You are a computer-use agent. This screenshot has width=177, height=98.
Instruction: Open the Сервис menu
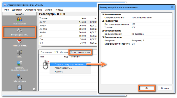(x=49, y=10)
